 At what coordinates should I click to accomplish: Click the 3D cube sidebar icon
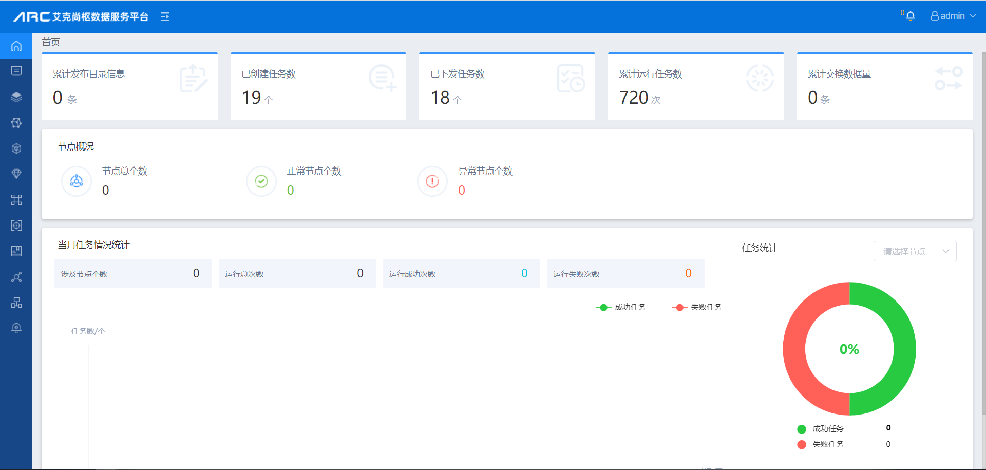pos(16,148)
